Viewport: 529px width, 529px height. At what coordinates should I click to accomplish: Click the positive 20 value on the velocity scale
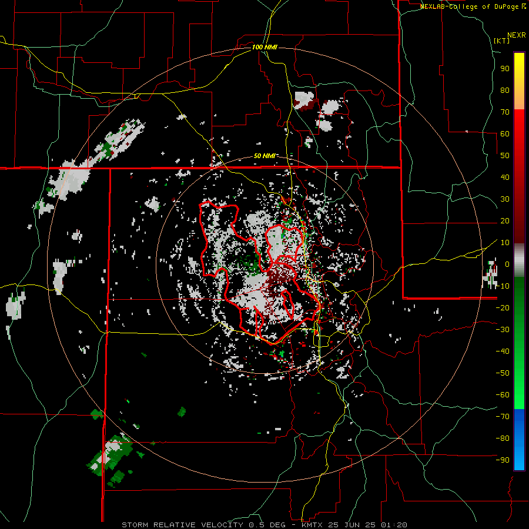(505, 221)
